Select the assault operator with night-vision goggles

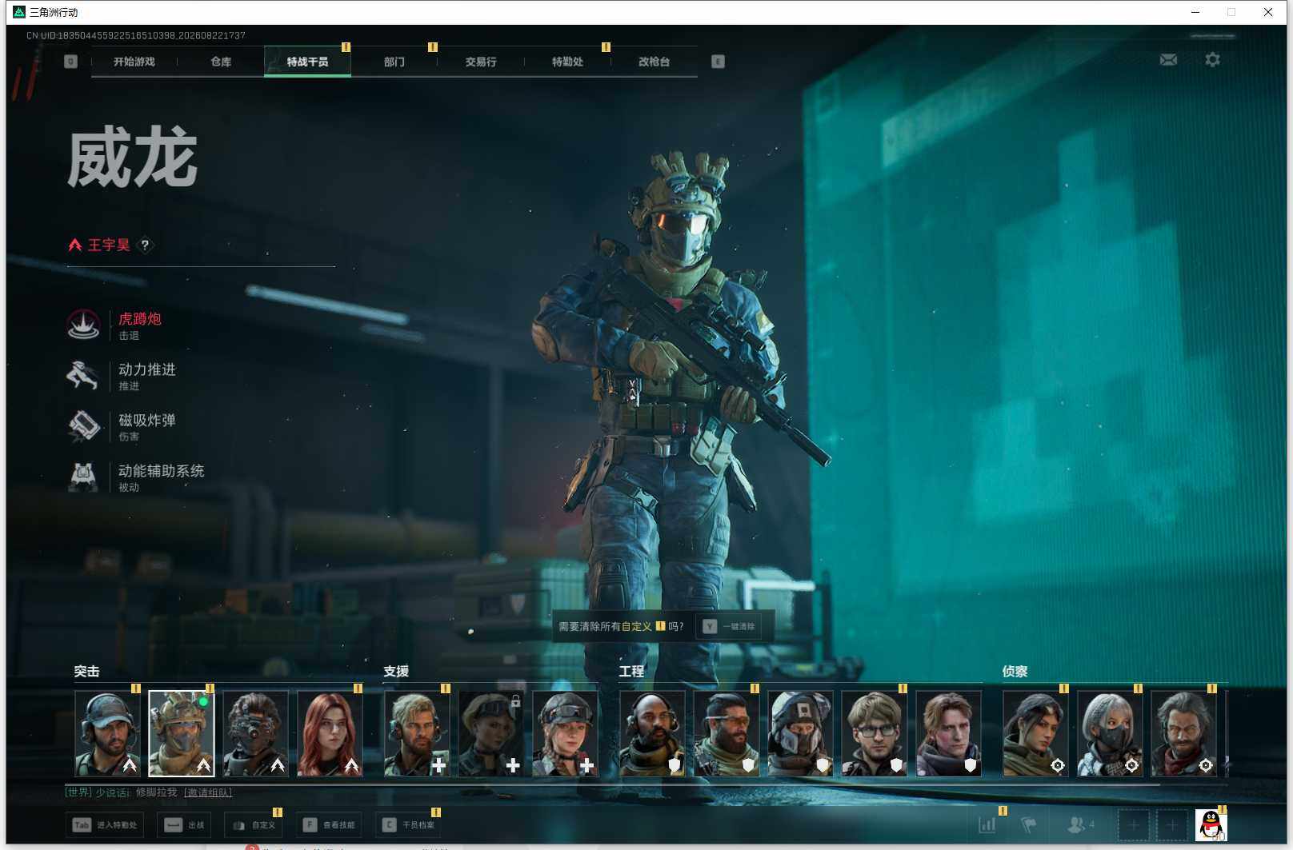click(x=255, y=733)
